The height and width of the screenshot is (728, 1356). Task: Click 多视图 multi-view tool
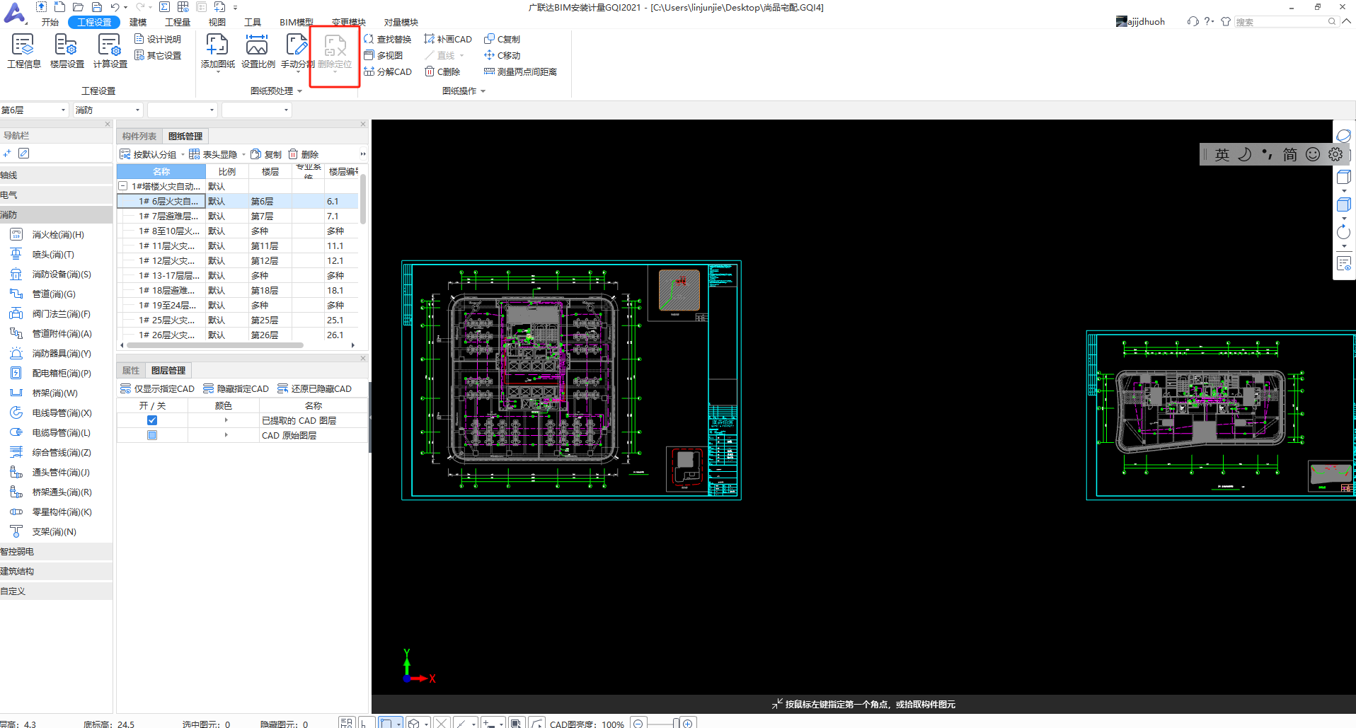pyautogui.click(x=383, y=55)
